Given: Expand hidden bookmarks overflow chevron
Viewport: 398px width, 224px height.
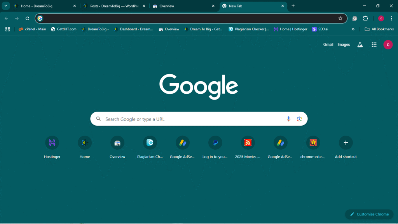Looking at the screenshot, I should coord(353,29).
